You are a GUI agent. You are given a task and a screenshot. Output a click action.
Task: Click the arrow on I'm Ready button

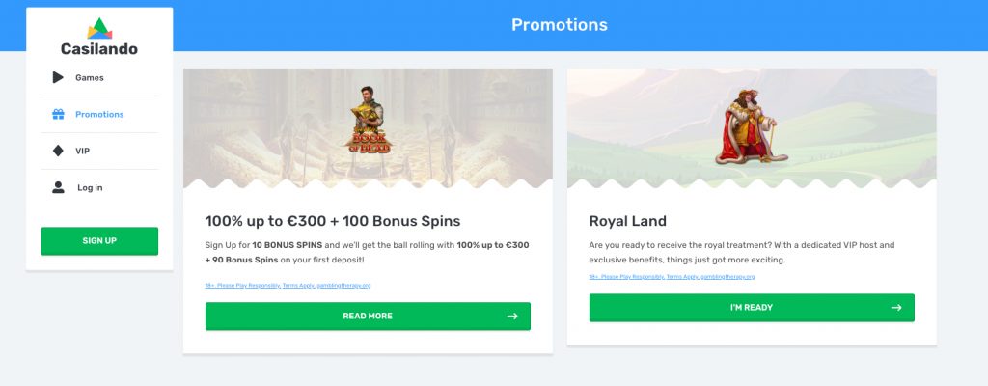[x=896, y=308]
